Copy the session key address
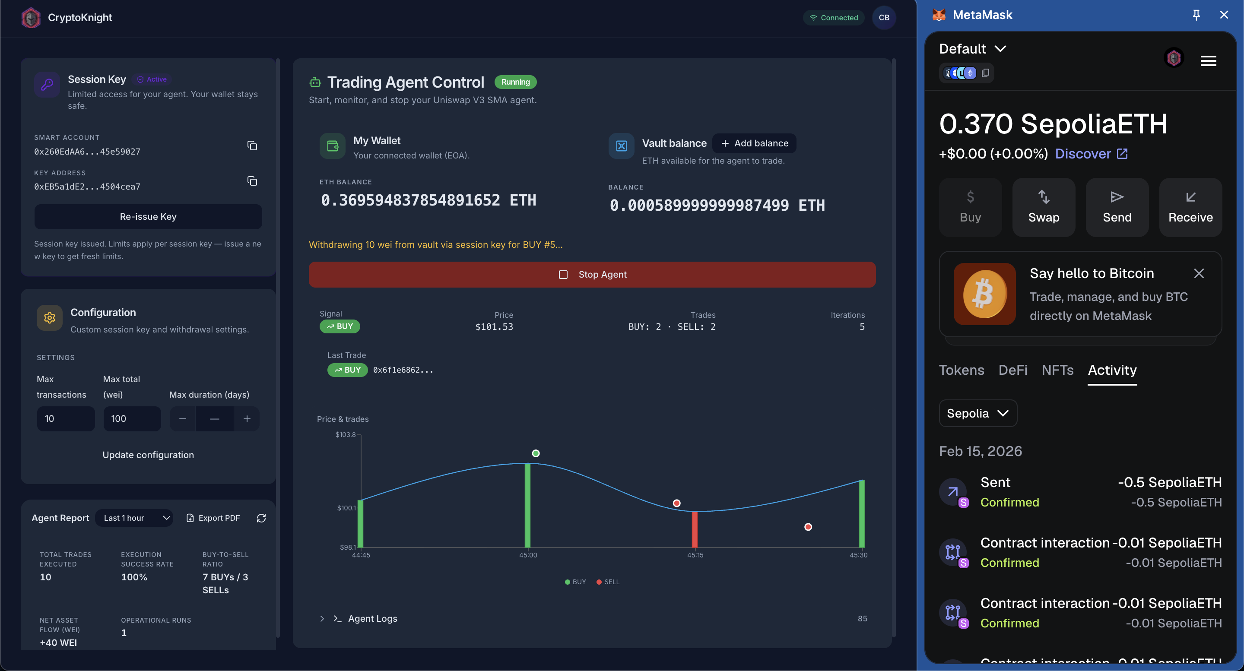Viewport: 1244px width, 671px height. 252,181
